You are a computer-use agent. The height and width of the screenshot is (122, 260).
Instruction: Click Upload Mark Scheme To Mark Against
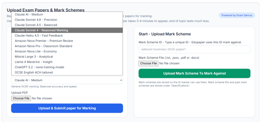coord(194,73)
